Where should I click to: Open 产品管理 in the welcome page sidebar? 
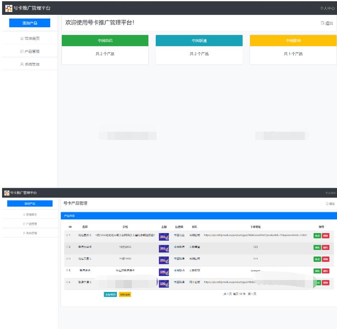point(30,51)
